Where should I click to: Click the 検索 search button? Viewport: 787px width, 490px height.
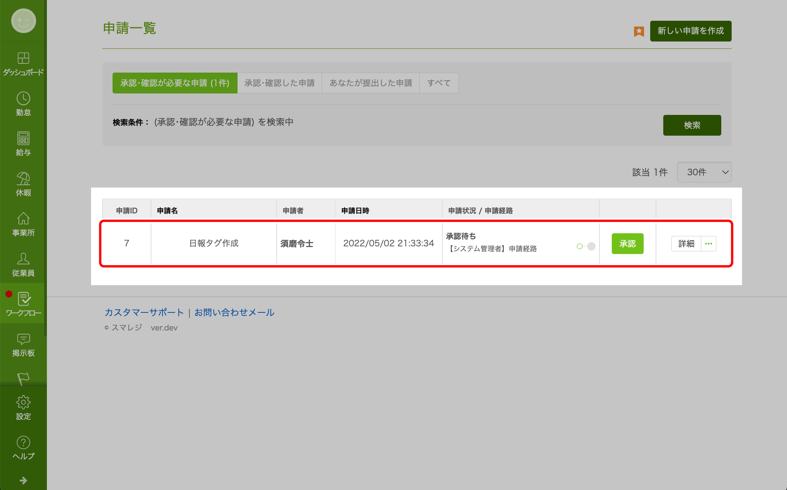point(692,125)
